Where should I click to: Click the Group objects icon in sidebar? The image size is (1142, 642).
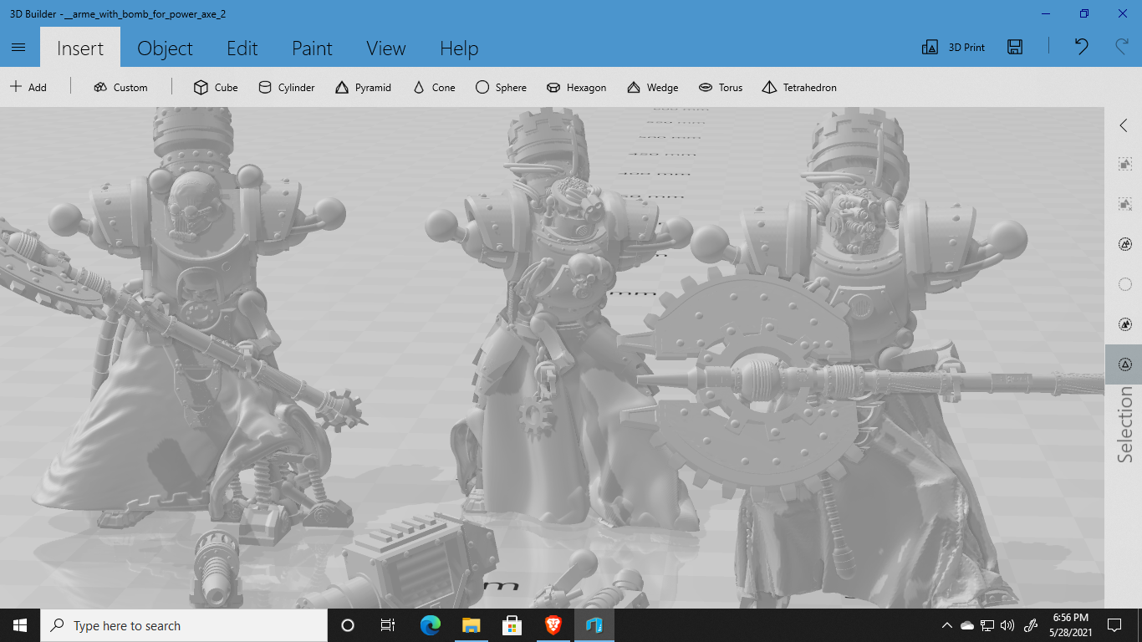1124,165
